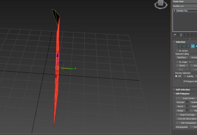Viewport: 197px width, 135px height.
Task: Select Off preview selection radio
Action: pyautogui.click(x=176, y=76)
